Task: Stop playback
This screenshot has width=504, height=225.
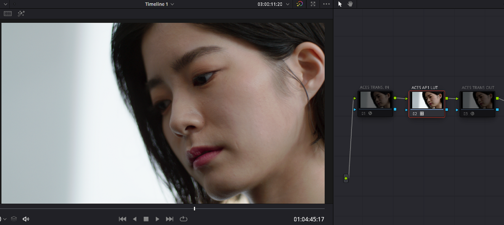Action: pos(146,219)
